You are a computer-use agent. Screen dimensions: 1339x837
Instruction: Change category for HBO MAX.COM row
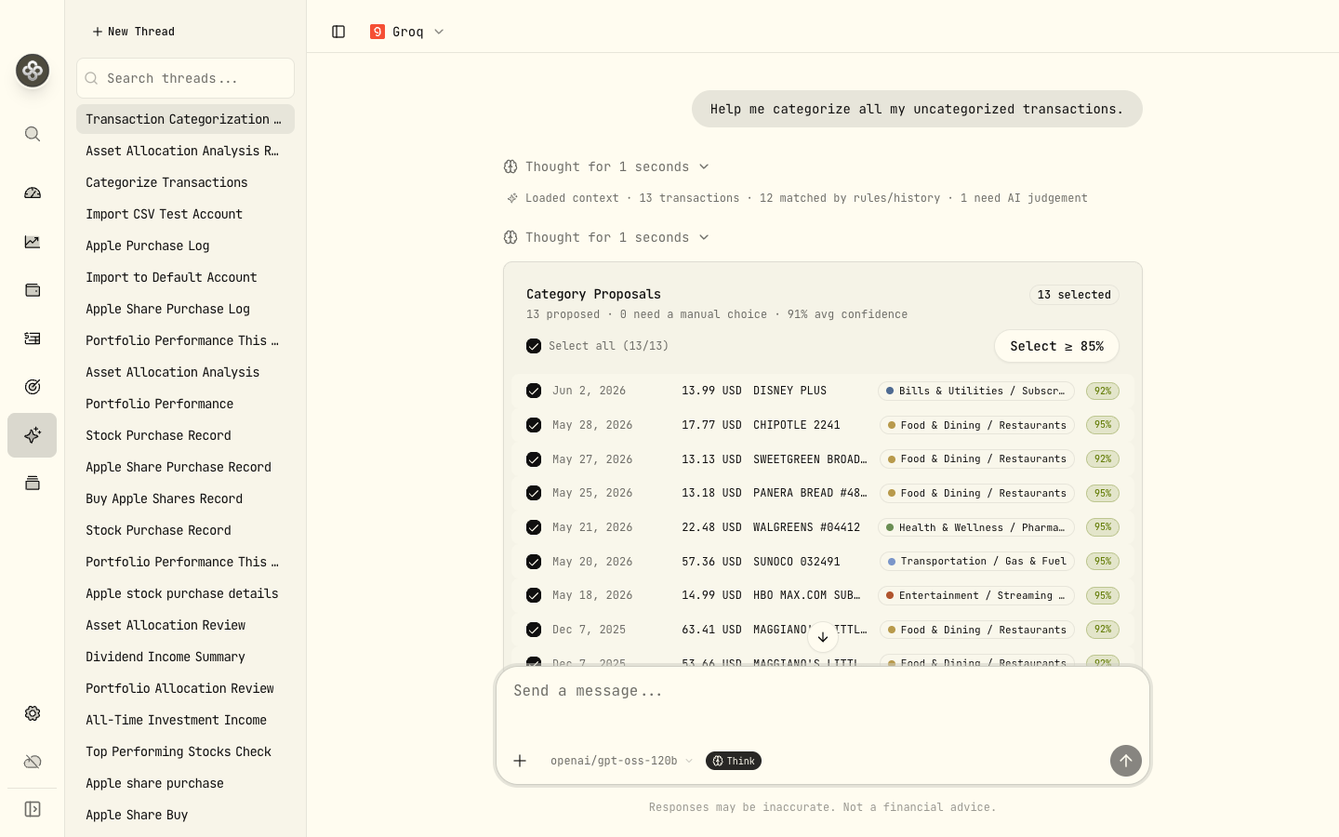[x=976, y=595]
